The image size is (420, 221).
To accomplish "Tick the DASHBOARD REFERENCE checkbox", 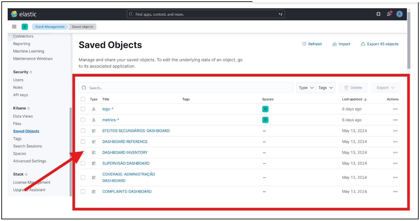I will tap(83, 142).
